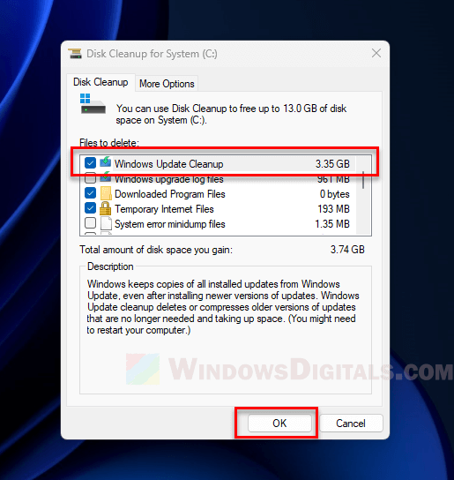Click the Downloaded Program Files folder icon

[x=106, y=193]
